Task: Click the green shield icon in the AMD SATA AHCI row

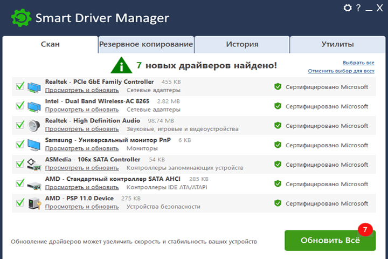Action: click(x=278, y=183)
